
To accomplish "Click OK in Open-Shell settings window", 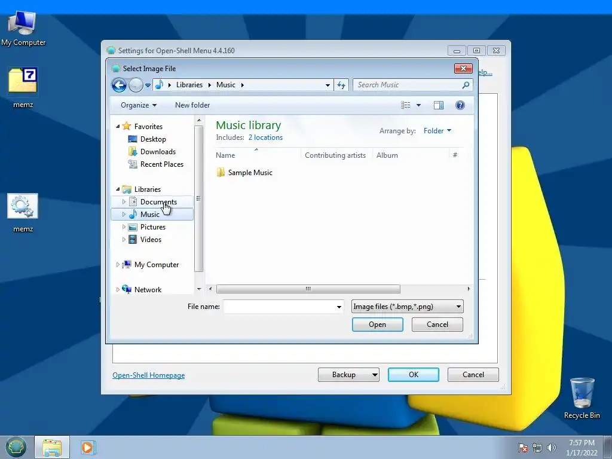I will (x=414, y=375).
